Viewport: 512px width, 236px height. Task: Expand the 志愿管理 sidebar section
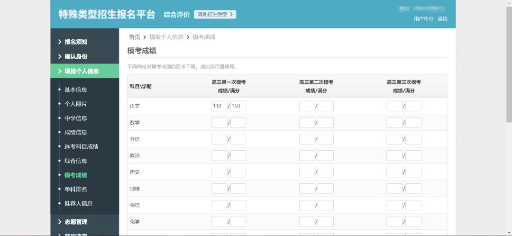click(84, 222)
